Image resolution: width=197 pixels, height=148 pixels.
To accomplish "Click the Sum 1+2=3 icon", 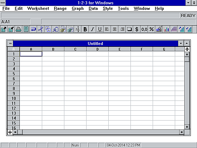I will point(78,29).
